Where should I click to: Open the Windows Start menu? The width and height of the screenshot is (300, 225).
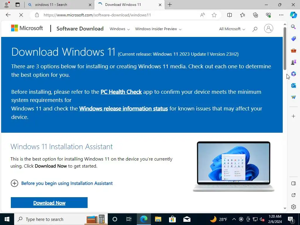point(7,219)
